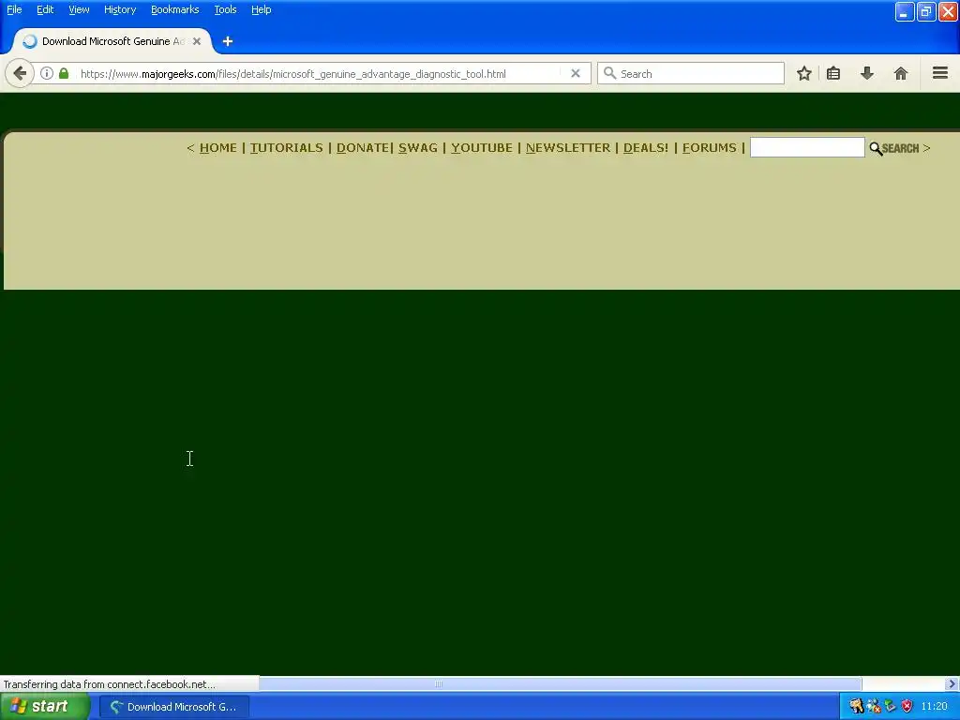Open a new tab with the plus button
The width and height of the screenshot is (960, 720).
pos(228,41)
